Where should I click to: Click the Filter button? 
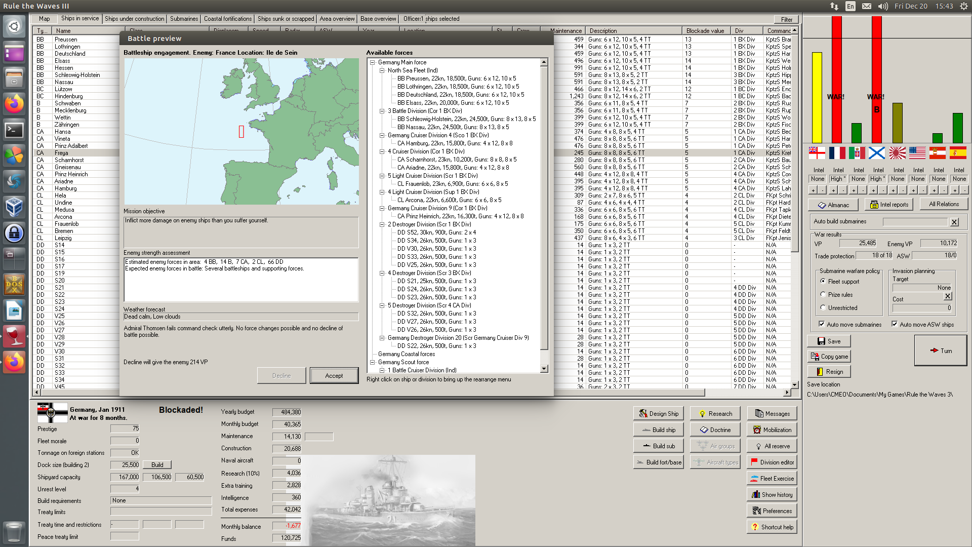pos(786,20)
